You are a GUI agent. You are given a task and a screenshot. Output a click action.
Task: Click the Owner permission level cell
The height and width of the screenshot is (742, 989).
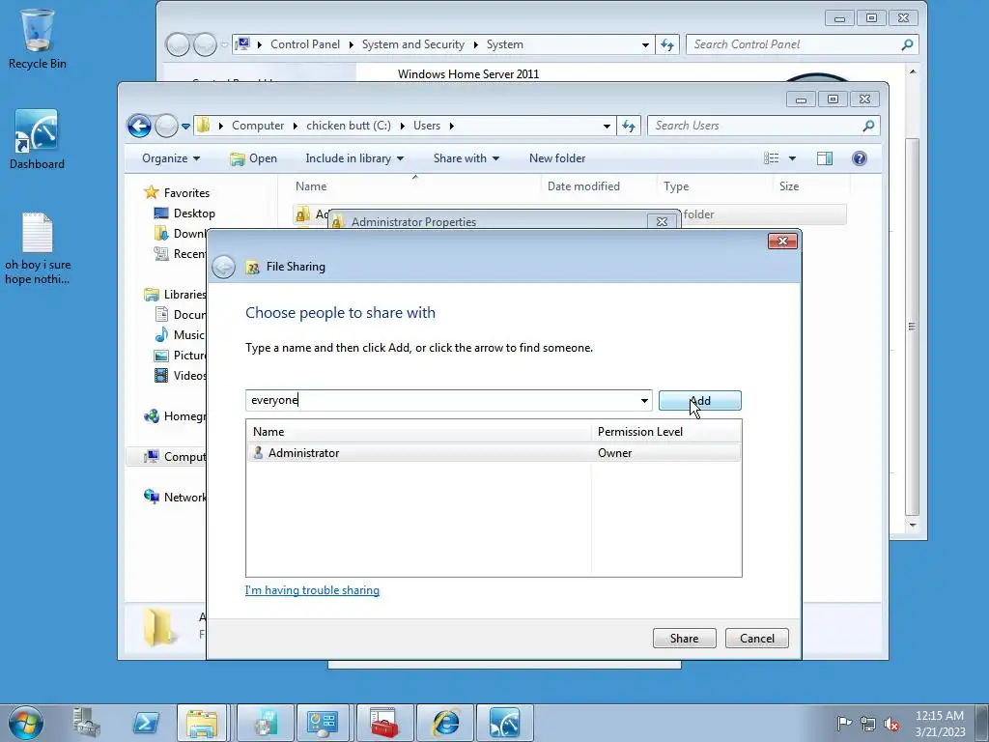[615, 452]
